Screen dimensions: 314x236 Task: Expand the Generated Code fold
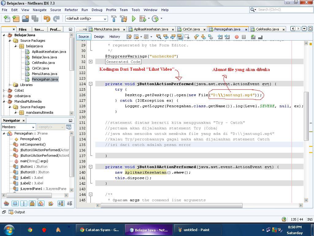tap(90, 62)
